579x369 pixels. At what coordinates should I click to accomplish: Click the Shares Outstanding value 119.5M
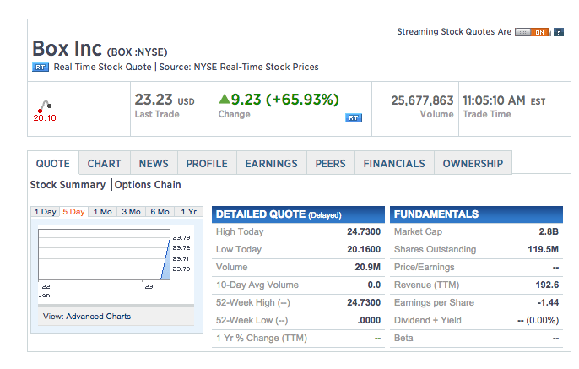[544, 249]
